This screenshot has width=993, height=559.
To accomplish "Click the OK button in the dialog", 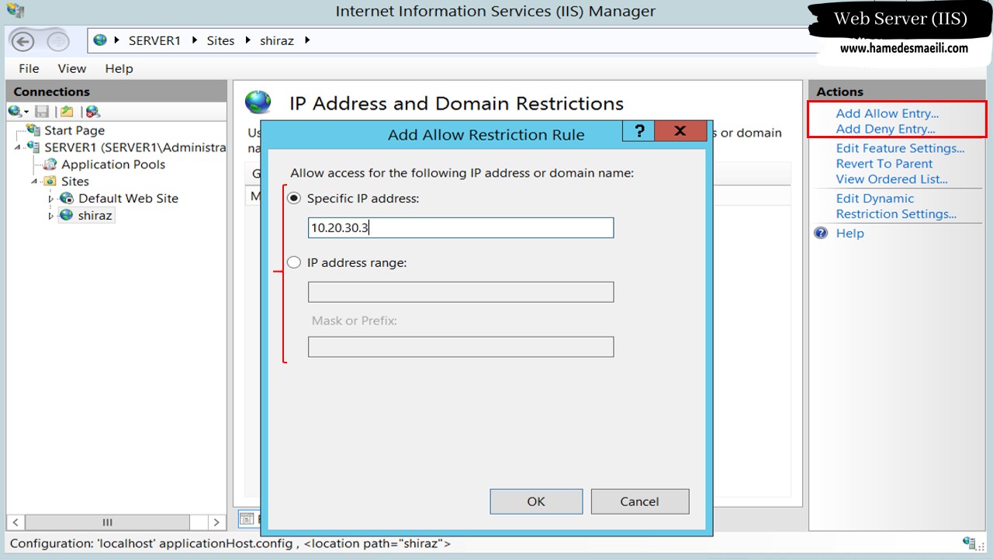I will pos(536,502).
